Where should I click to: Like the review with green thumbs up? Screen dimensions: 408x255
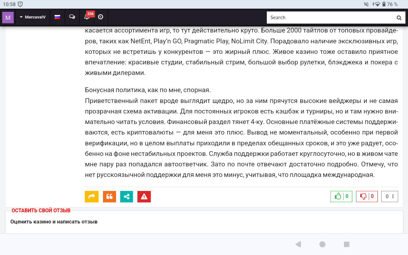pyautogui.click(x=341, y=196)
